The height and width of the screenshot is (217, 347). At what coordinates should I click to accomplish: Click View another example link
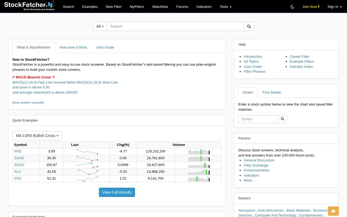[x=28, y=103]
